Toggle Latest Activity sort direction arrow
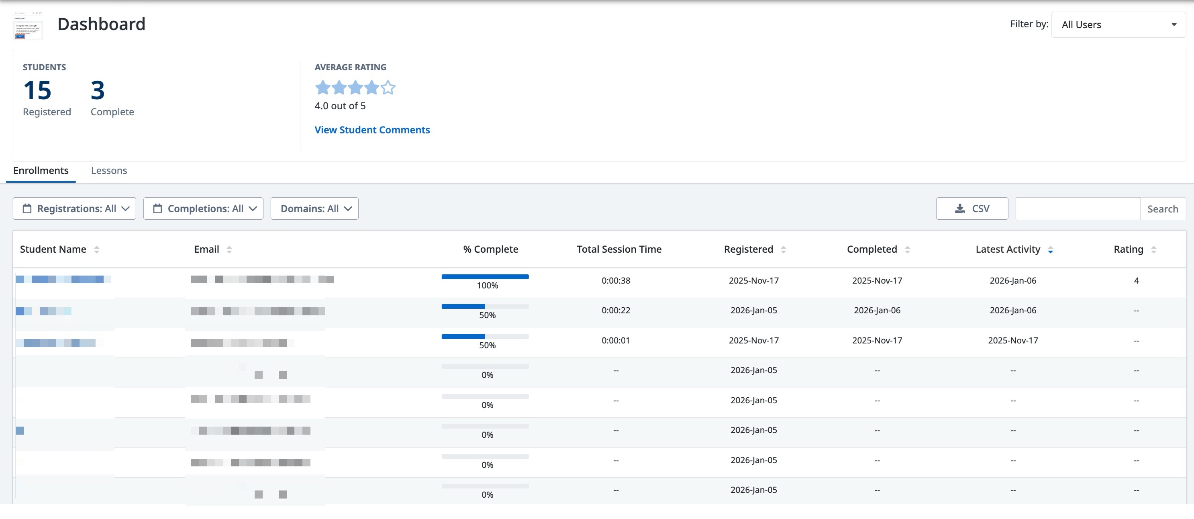Viewport: 1194px width, 519px height. (1050, 250)
